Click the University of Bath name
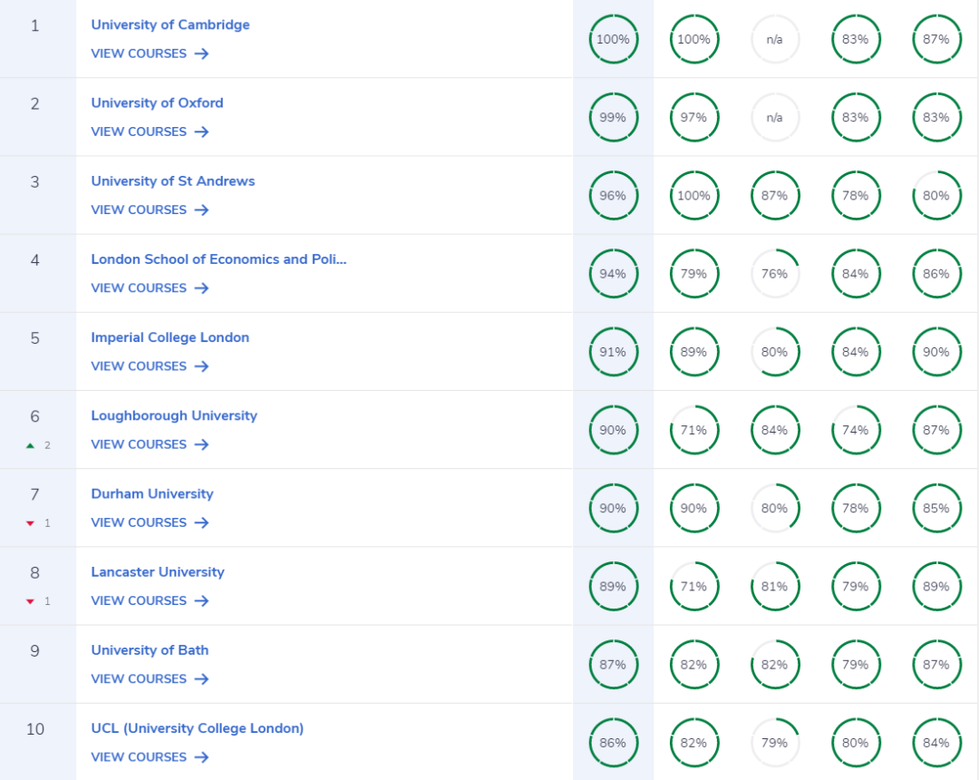979x780 pixels. point(150,650)
